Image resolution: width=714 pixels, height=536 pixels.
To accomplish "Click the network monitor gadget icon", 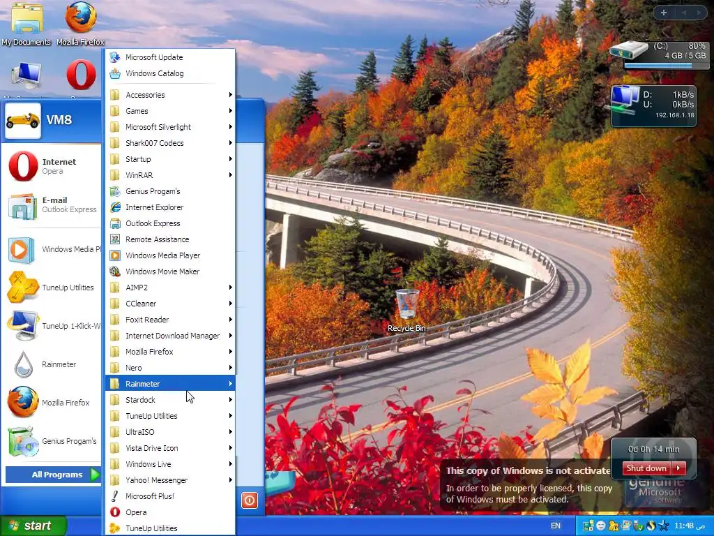I will (624, 100).
